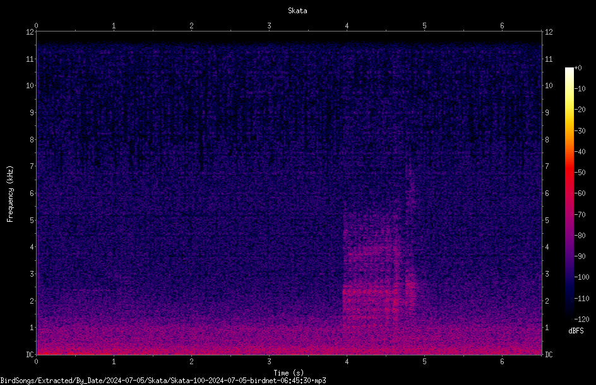Click the 'DC' tick on the left frequency axis
The image size is (596, 385).
tap(30, 355)
